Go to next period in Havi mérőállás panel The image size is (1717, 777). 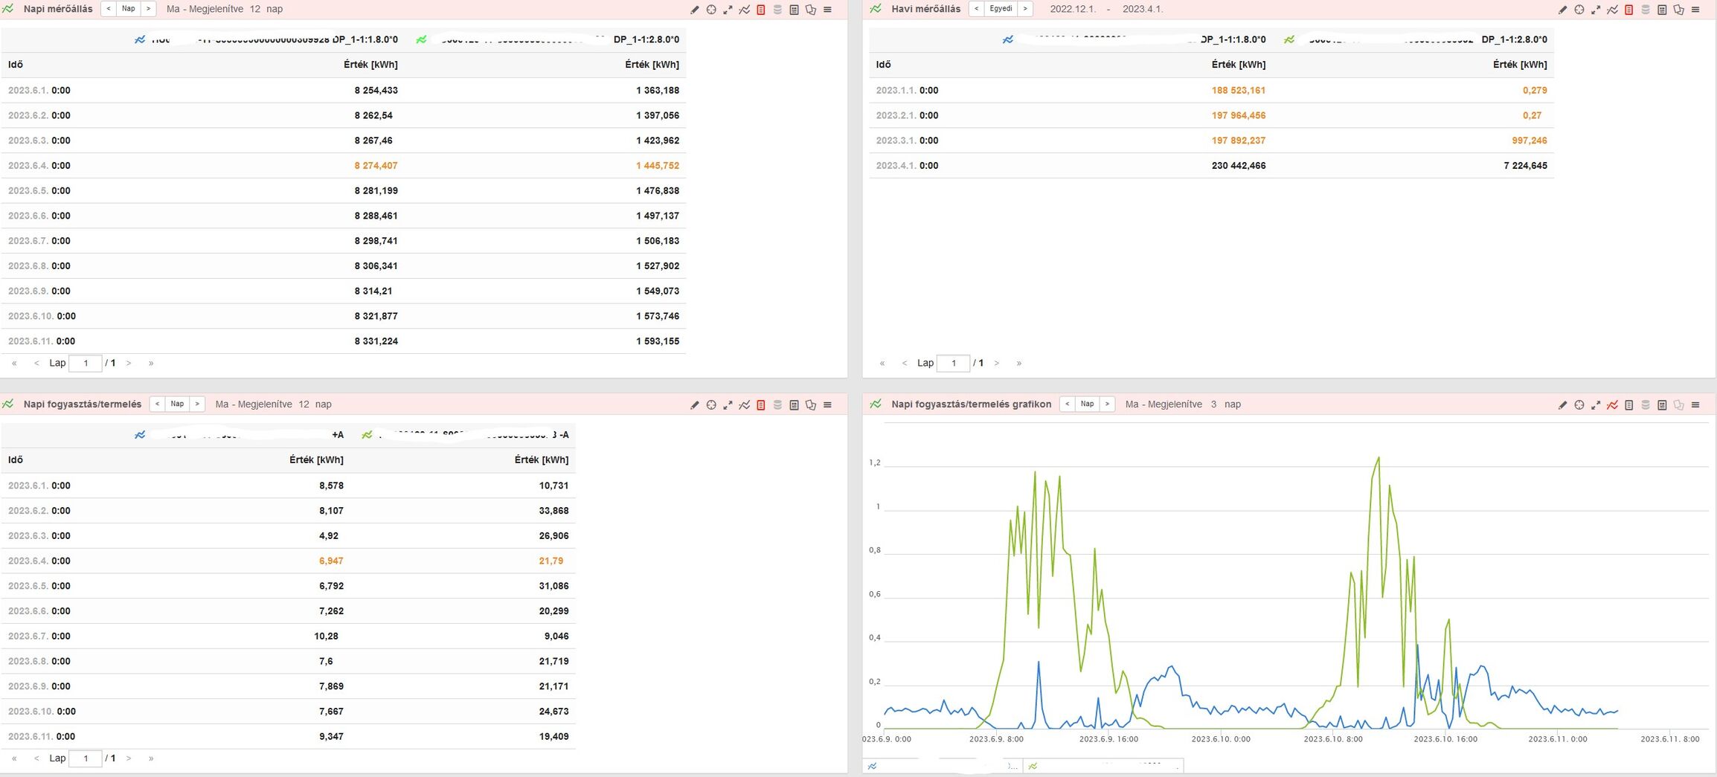1025,9
